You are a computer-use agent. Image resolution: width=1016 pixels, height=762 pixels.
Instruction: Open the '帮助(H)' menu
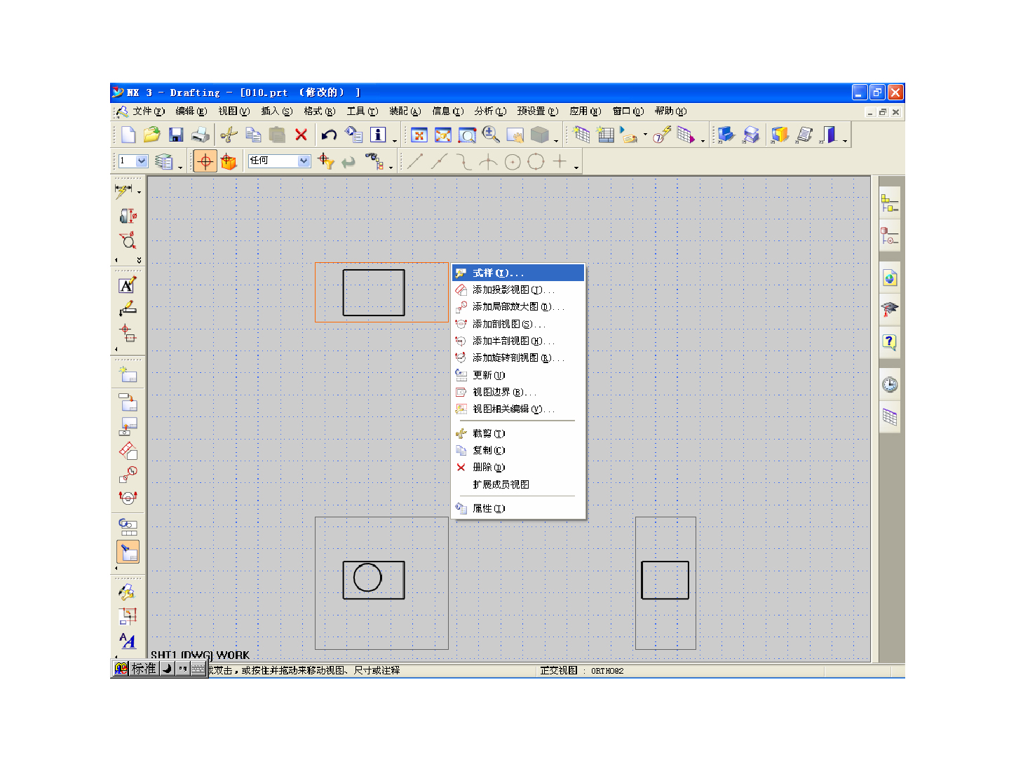[x=670, y=111]
